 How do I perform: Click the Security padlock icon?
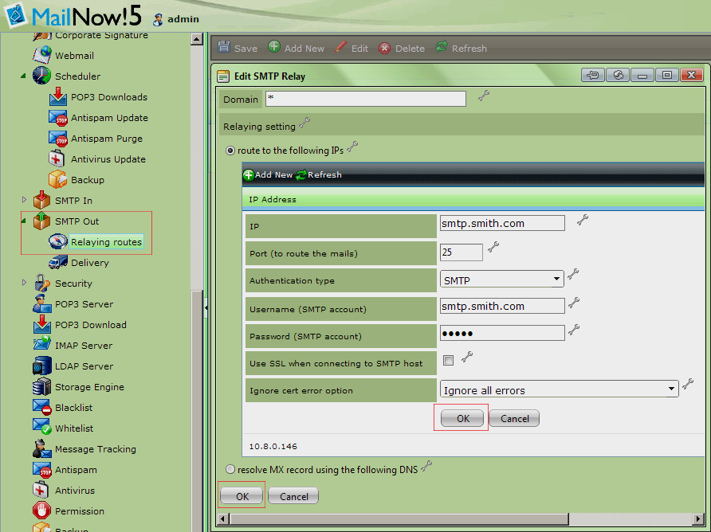pos(41,284)
